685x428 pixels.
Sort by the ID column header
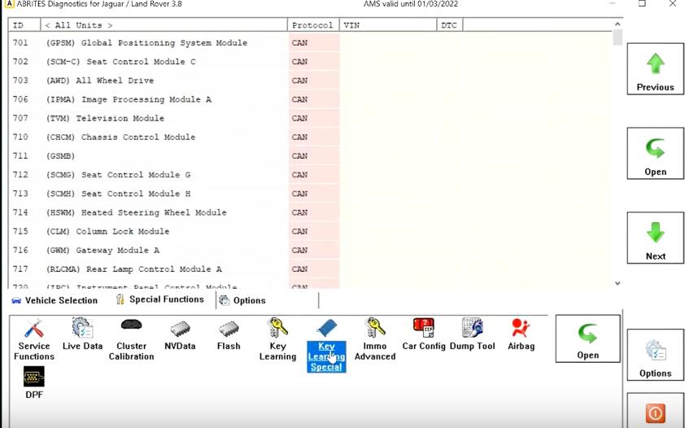(24, 25)
